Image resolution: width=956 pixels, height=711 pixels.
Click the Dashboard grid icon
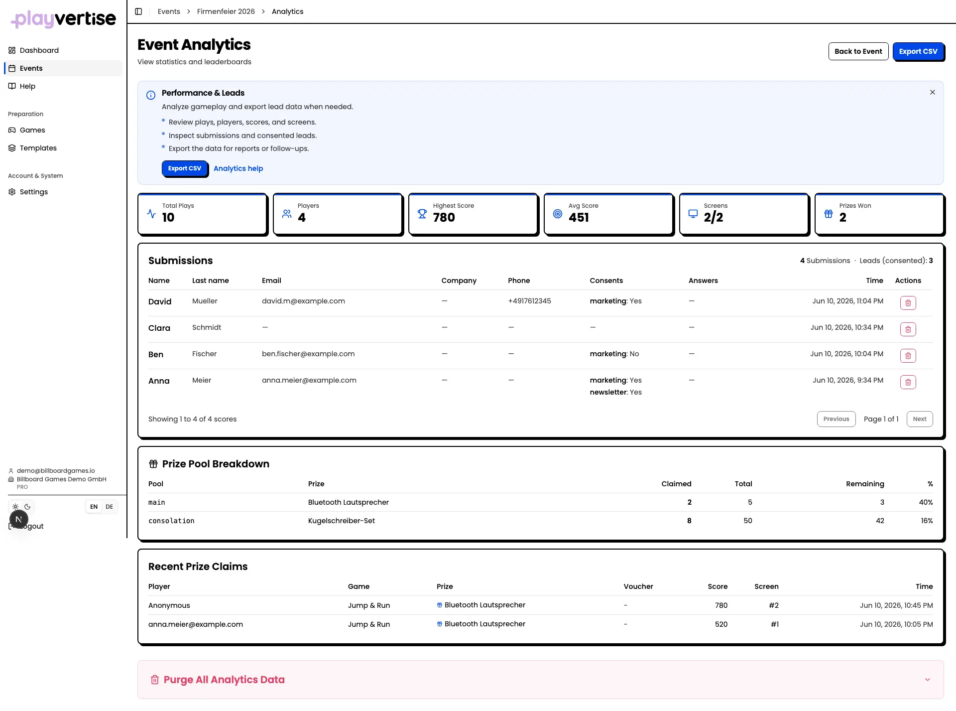pyautogui.click(x=12, y=50)
